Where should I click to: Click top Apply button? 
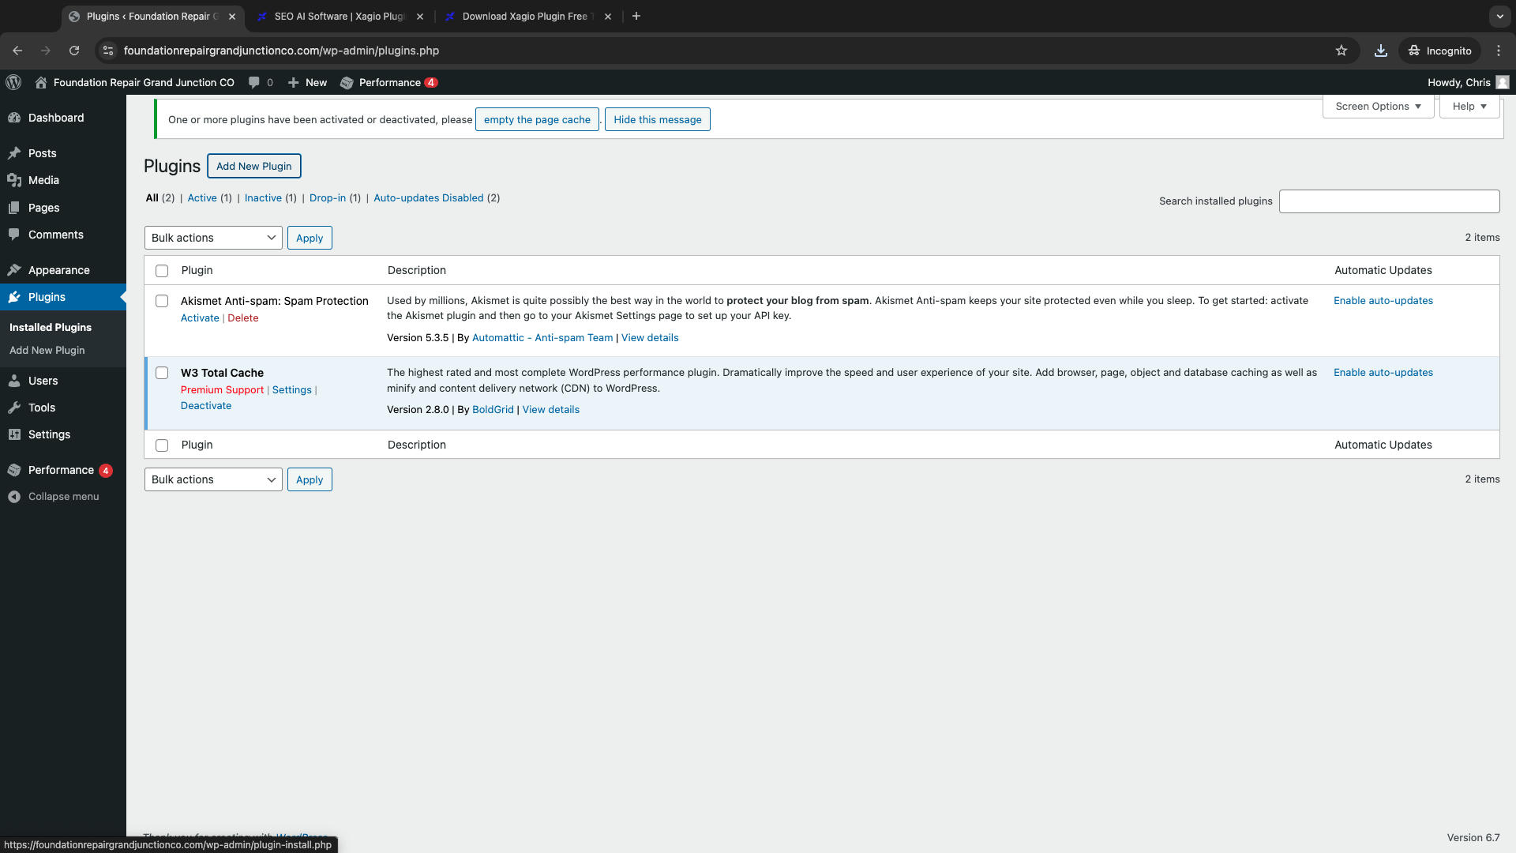click(310, 238)
